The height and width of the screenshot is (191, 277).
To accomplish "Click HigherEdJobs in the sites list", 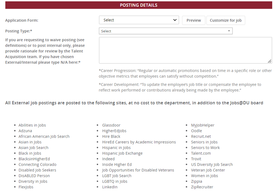I will [x=114, y=131].
